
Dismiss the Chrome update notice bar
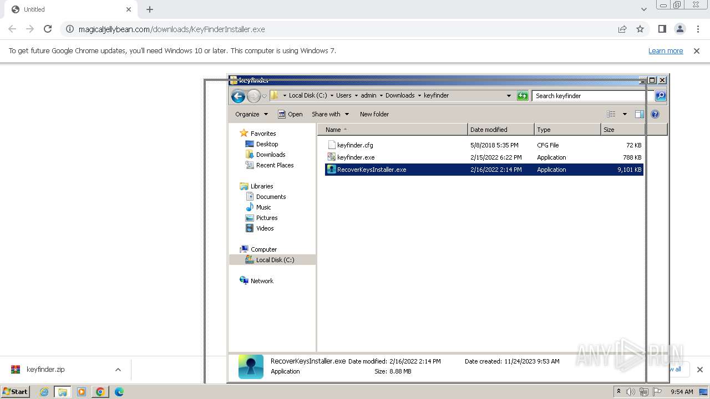697,51
